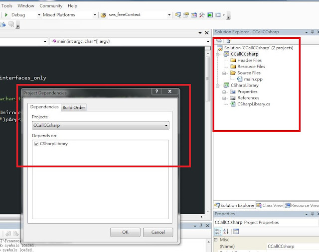Click the (Name) value field CCallCCsharp
This screenshot has width=319, height=252.
pyautogui.click(x=293, y=247)
